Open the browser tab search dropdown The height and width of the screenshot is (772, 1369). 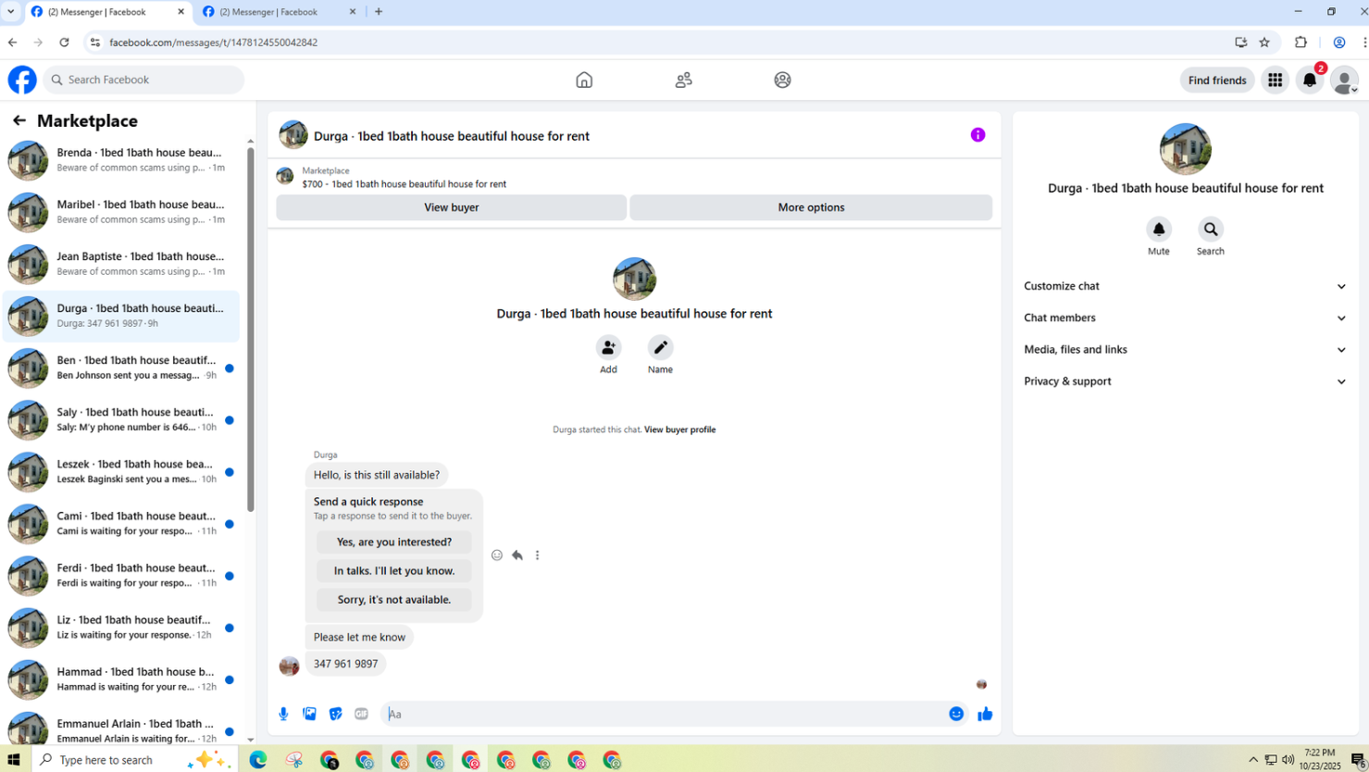click(x=10, y=12)
